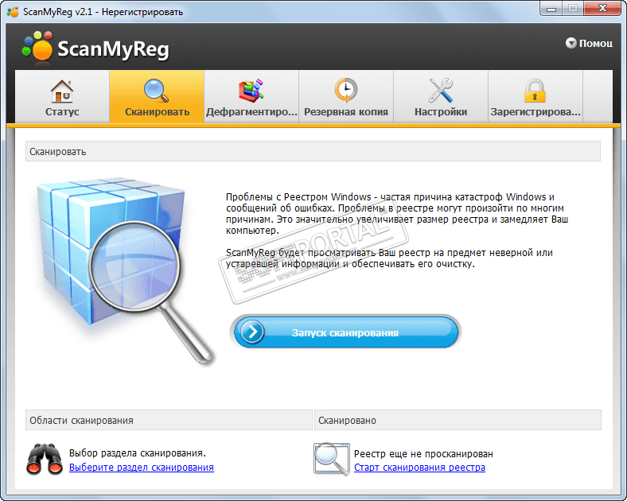Click the large cube with magnifier image

(125, 270)
